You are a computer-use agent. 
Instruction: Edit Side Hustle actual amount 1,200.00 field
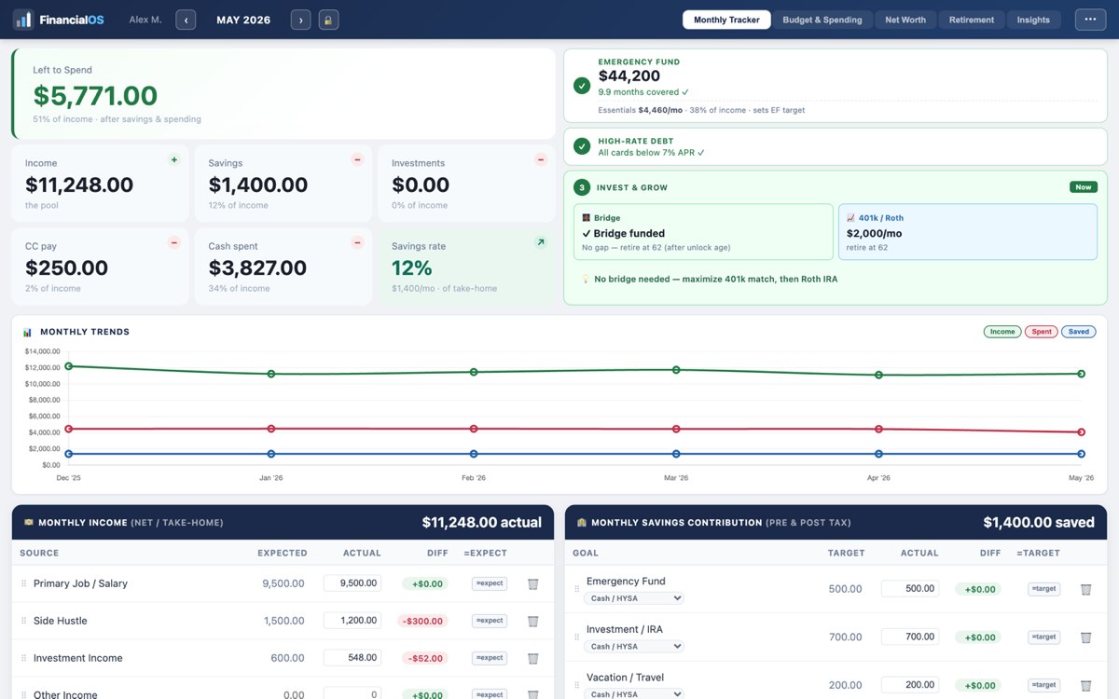[352, 621]
